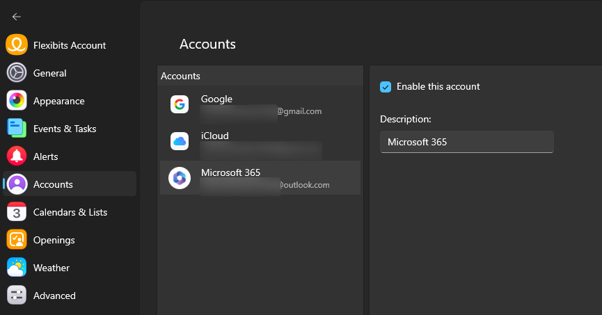Select the General gear icon
This screenshot has width=602, height=315.
click(17, 73)
